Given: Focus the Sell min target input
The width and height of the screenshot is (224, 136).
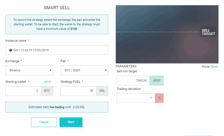Looking at the screenshot, I should pyautogui.click(x=133, y=81).
